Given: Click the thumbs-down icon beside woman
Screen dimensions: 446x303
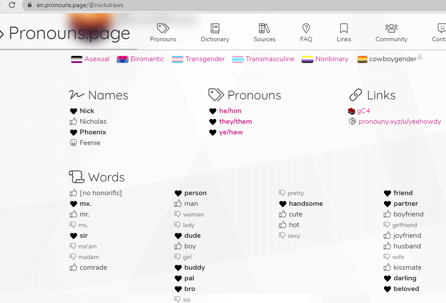Looking at the screenshot, I should coord(177,214).
